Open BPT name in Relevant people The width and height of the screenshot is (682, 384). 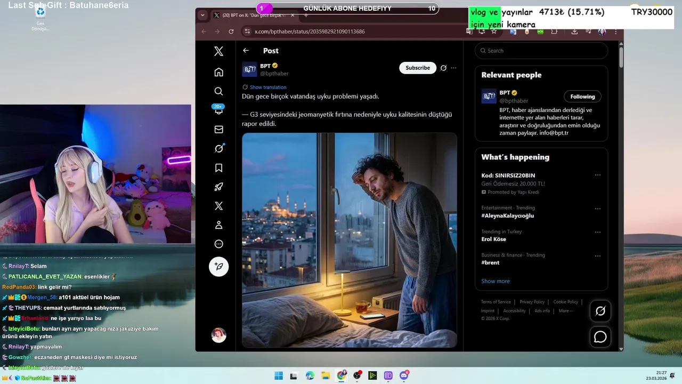coord(505,93)
